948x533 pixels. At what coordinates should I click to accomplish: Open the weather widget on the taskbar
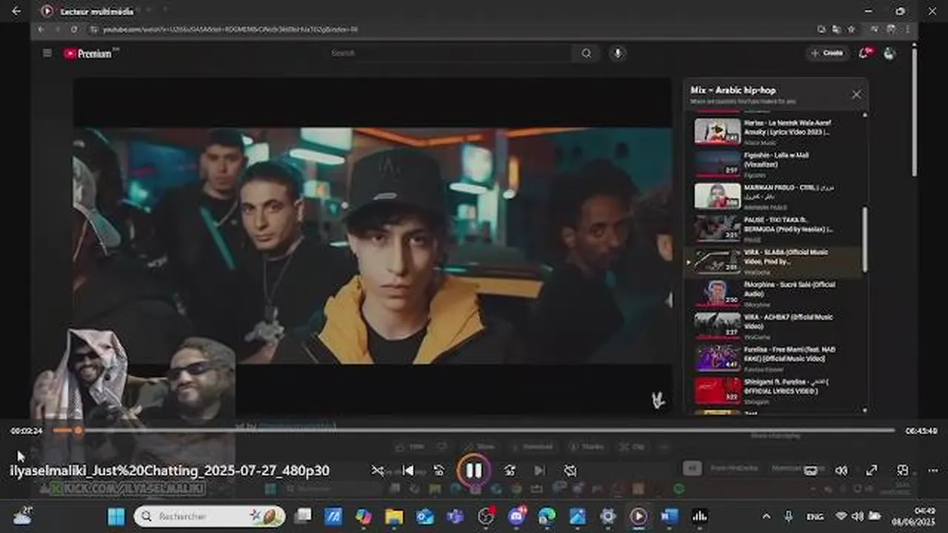pos(22,515)
